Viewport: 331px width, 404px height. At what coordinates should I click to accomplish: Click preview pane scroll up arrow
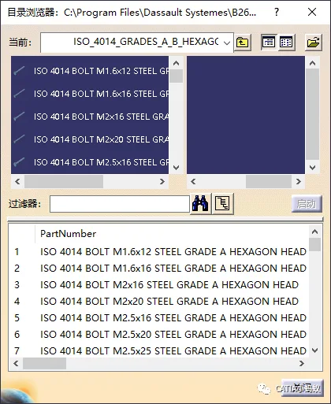click(x=312, y=63)
